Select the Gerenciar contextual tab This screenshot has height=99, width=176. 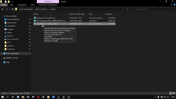[48, 1]
